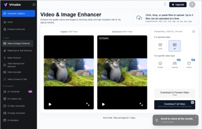
Task: Open the AI Animation tool
Action: 17,120
